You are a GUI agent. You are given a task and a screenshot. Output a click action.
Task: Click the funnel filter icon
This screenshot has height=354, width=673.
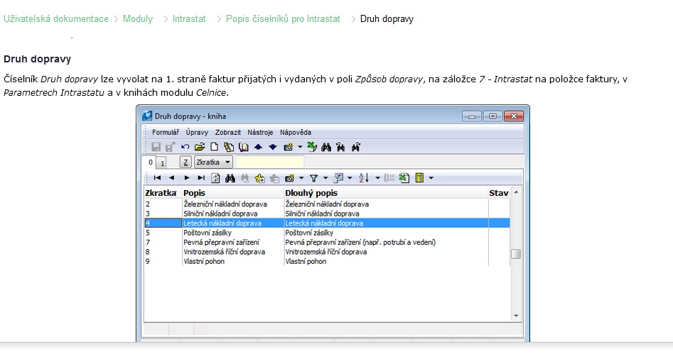313,178
